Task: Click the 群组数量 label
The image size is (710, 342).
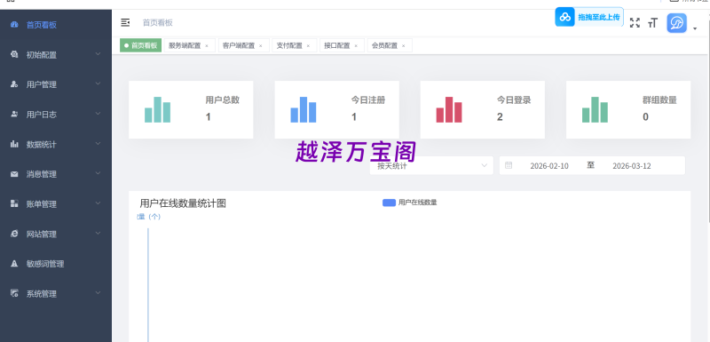Action: tap(659, 100)
